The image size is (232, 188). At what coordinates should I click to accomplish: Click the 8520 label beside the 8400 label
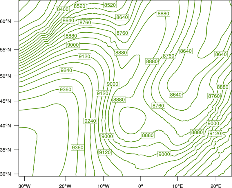(79, 6)
